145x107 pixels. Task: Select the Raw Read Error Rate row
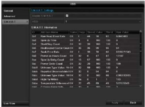85,36
